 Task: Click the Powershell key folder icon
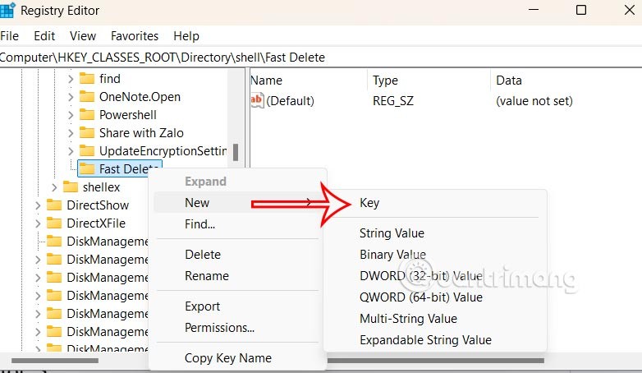87,115
